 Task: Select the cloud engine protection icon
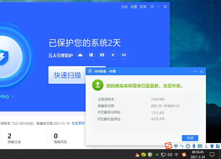click(80, 55)
